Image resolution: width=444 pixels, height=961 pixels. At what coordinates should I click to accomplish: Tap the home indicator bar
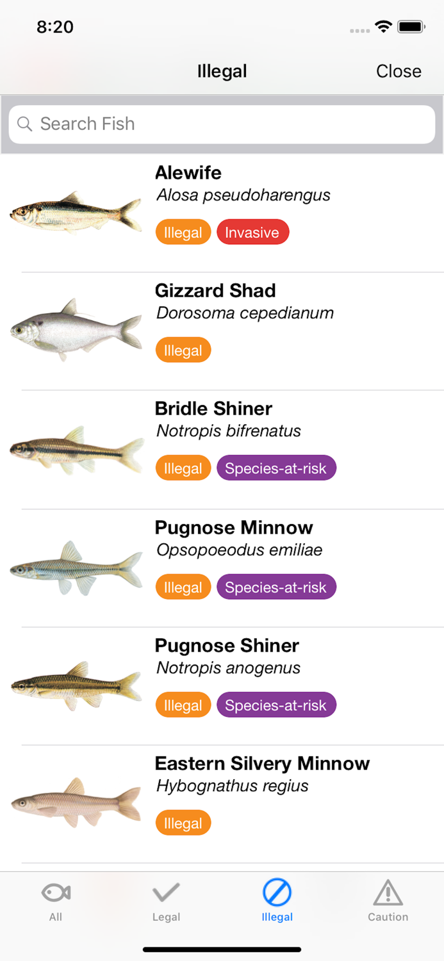222,949
